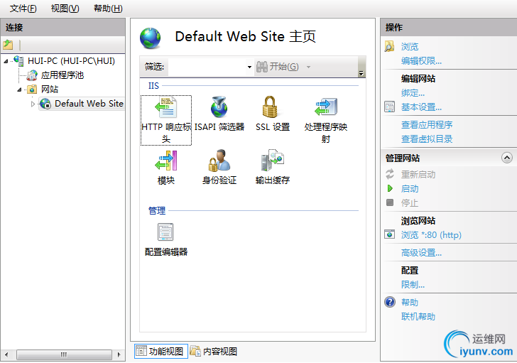Select the 网站 tree item label
517x363 pixels.
pyautogui.click(x=50, y=90)
